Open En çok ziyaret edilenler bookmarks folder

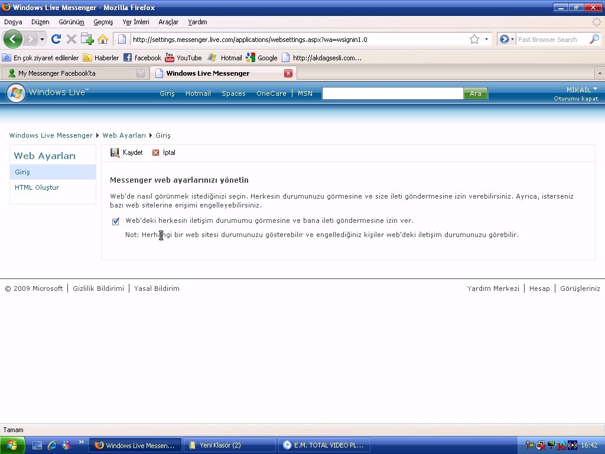point(40,57)
